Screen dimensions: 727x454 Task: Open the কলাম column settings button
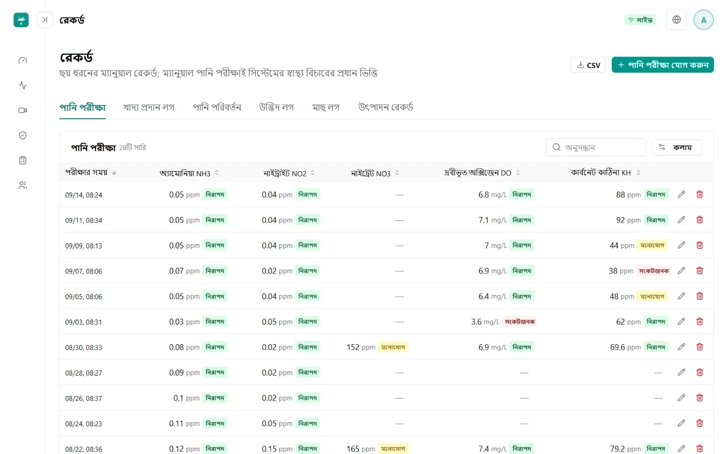(677, 147)
